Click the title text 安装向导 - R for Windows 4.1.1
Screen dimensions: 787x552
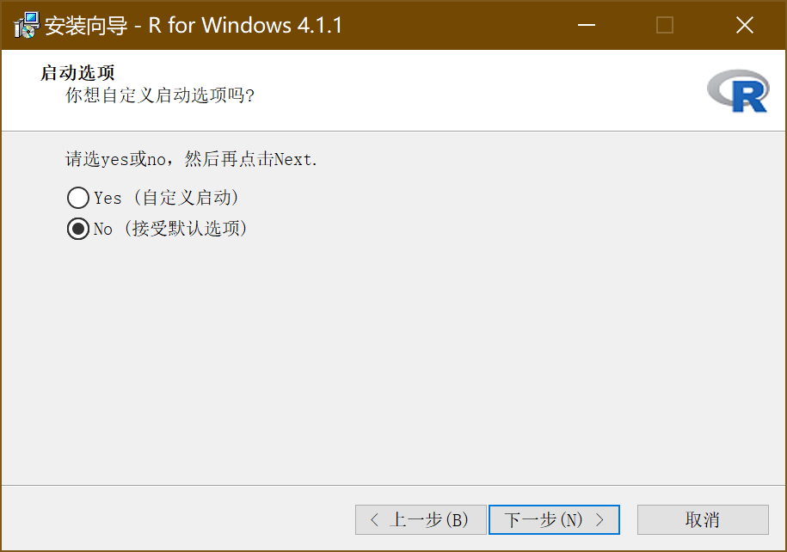pyautogui.click(x=194, y=25)
